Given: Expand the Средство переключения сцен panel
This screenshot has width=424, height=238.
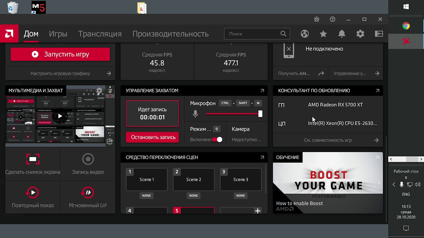Looking at the screenshot, I should coord(262,157).
